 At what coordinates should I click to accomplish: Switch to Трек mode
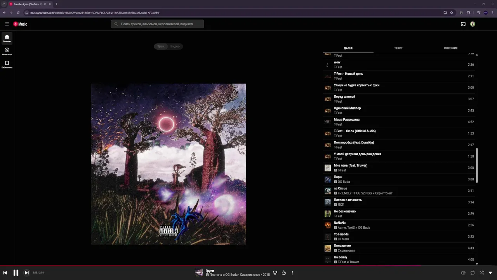[x=161, y=46]
